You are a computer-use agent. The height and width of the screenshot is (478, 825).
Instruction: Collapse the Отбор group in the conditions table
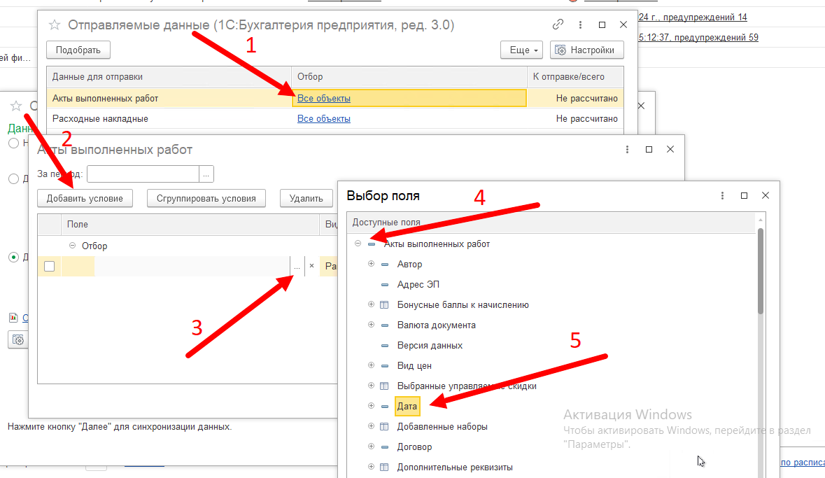click(x=73, y=246)
